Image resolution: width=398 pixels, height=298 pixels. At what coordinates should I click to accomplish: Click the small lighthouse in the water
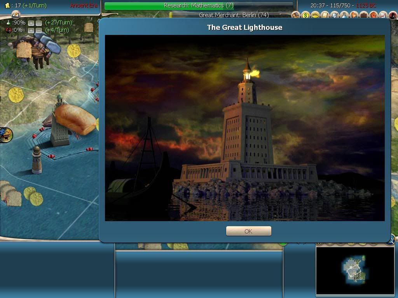(x=37, y=160)
